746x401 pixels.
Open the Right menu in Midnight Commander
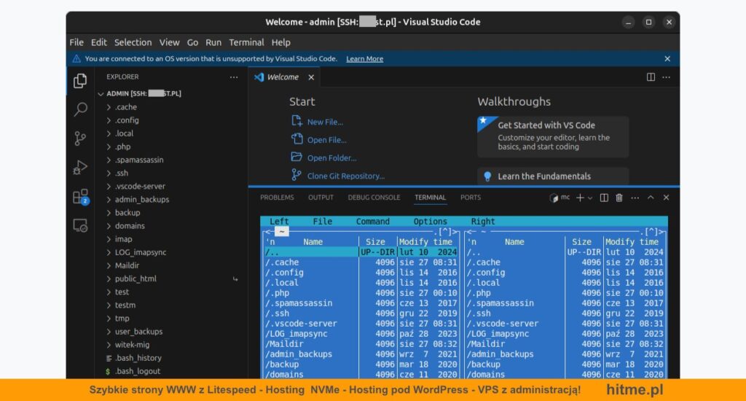[483, 222]
